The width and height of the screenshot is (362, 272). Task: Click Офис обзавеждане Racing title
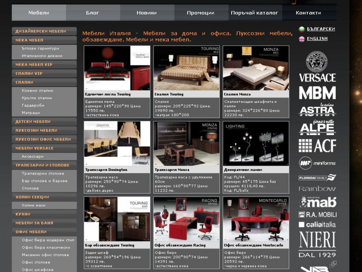tap(180, 245)
